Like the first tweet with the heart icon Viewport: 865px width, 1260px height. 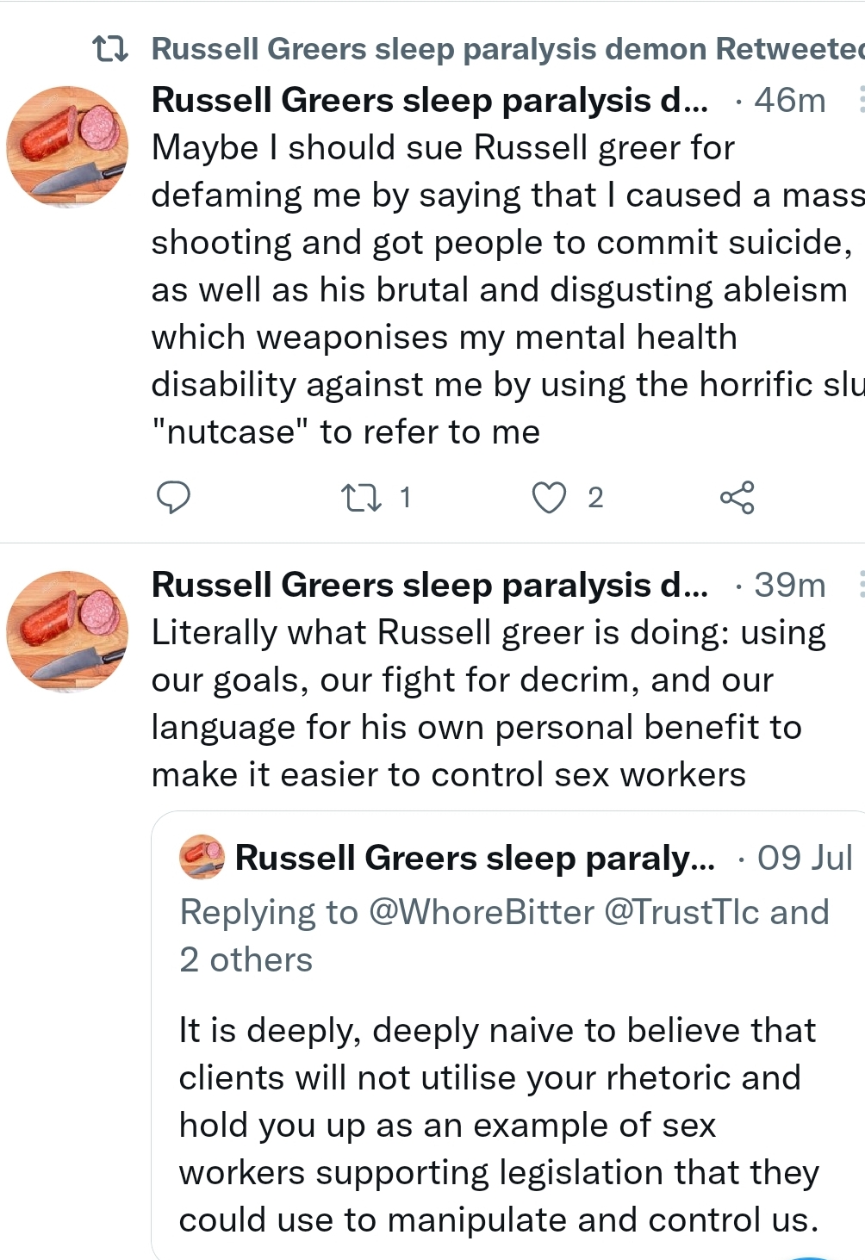(x=549, y=498)
